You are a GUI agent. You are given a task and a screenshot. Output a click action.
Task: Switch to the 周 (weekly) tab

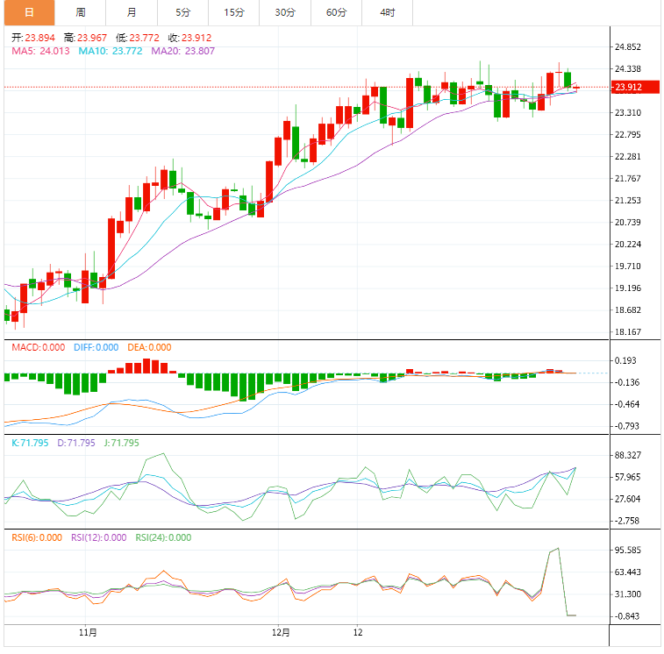[81, 12]
